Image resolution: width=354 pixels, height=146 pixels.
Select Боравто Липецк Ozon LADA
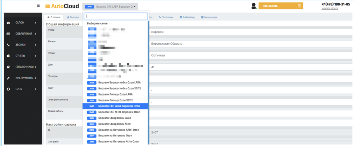pyautogui.click(x=115, y=94)
